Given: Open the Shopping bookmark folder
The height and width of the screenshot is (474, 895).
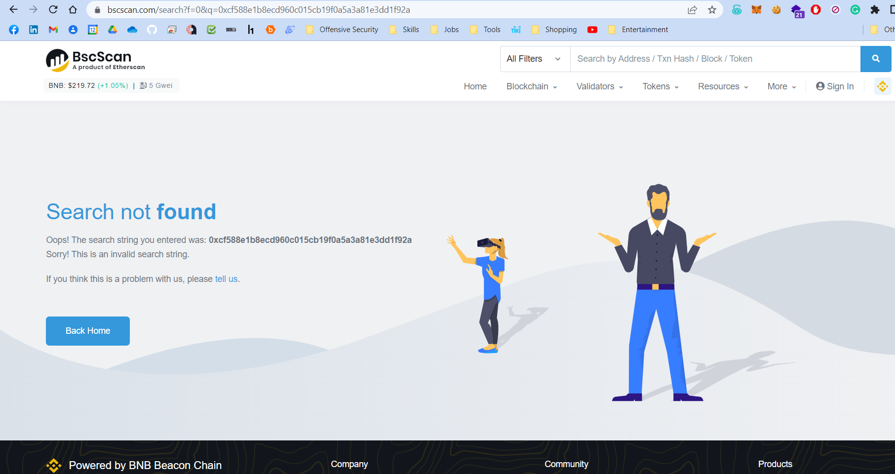Looking at the screenshot, I should click(554, 30).
